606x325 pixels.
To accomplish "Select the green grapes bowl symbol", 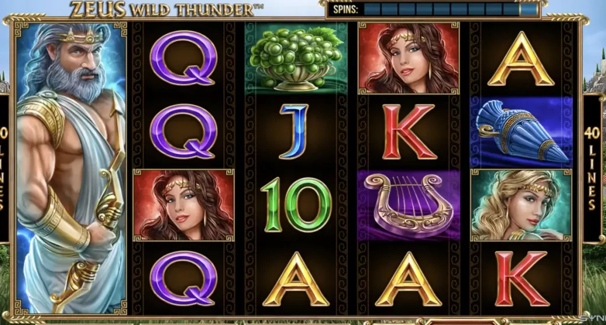I will (x=296, y=58).
